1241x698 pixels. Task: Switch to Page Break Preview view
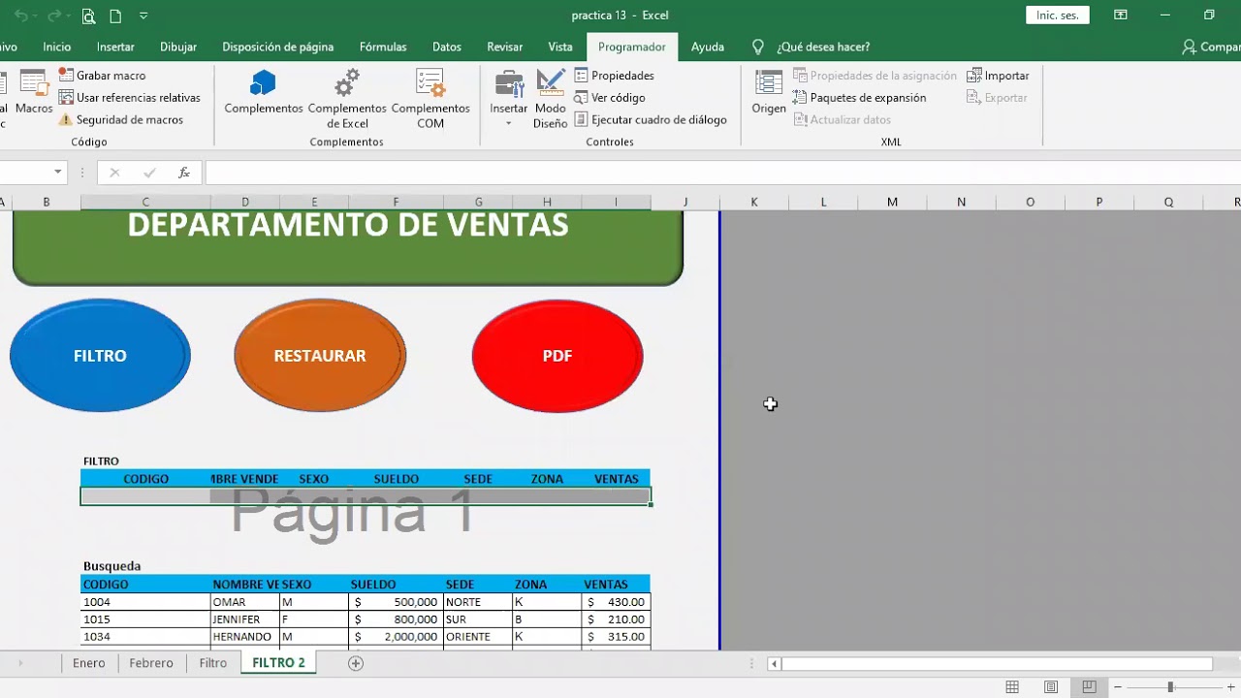1088,687
